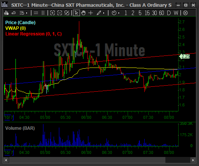Click the 2.5 price axis label
This screenshot has width=199, height=166.
(182, 37)
